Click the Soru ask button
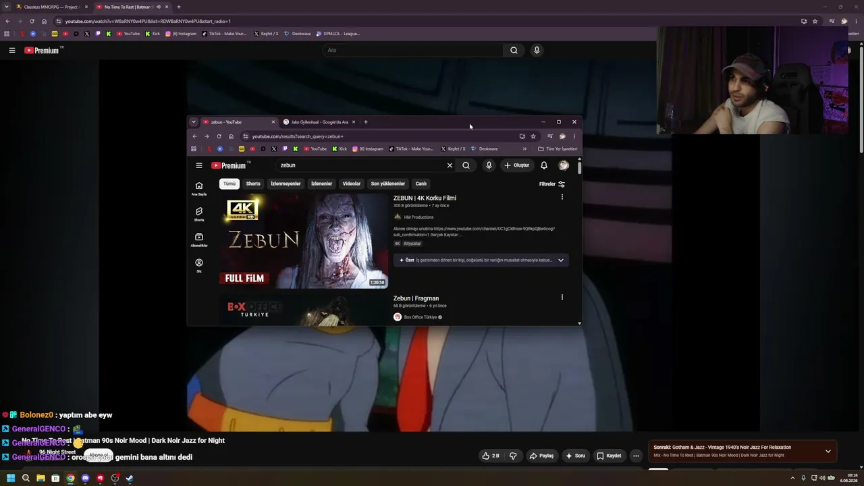Viewport: 864px width, 486px height. pyautogui.click(x=576, y=456)
